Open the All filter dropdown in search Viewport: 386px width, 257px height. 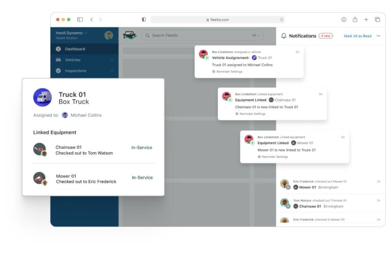(256, 36)
